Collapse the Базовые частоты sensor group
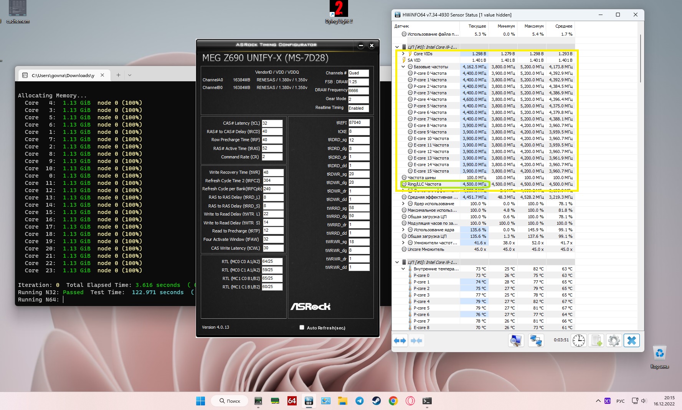The width and height of the screenshot is (682, 410). (403, 67)
